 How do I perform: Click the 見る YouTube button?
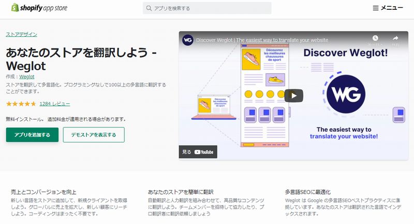(x=198, y=152)
